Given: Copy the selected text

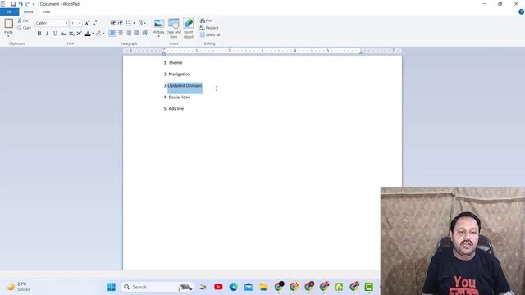Looking at the screenshot, I should (x=24, y=28).
